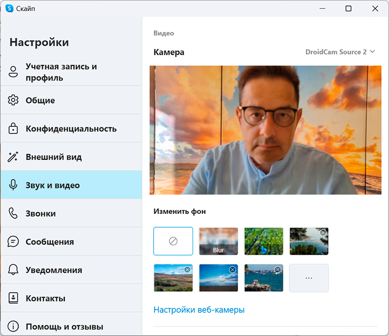Image resolution: width=389 pixels, height=336 pixels.
Task: Select the no-background option tile
Action: pos(173,241)
